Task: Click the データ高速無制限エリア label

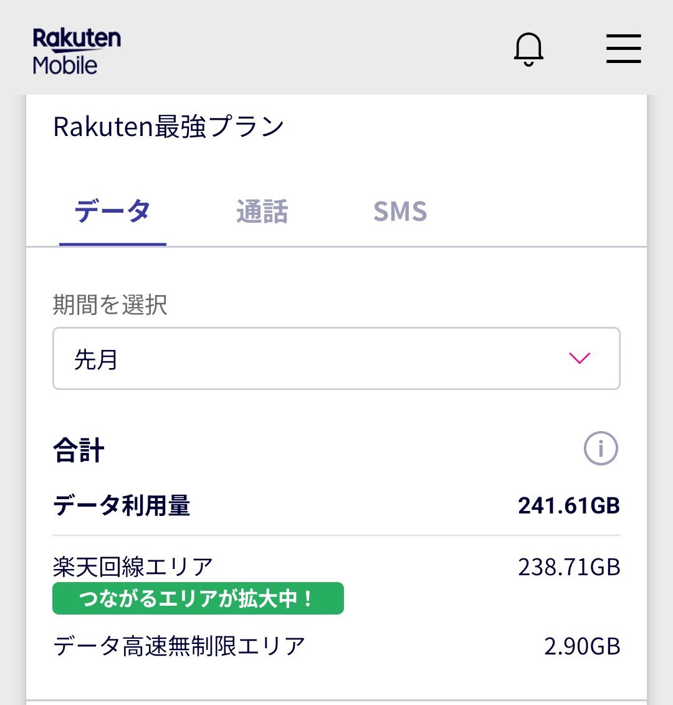Action: [179, 646]
